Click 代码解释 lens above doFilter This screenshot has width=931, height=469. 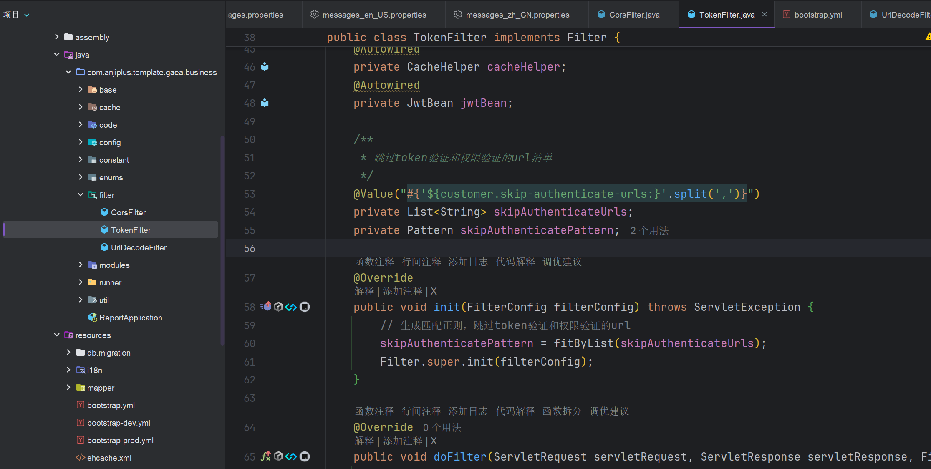point(515,411)
